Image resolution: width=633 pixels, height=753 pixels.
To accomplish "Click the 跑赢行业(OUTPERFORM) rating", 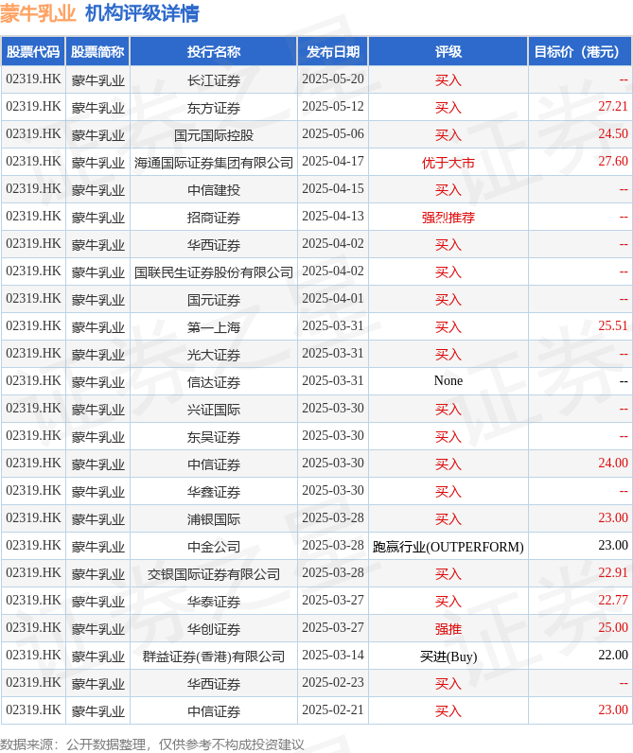I will (x=448, y=547).
